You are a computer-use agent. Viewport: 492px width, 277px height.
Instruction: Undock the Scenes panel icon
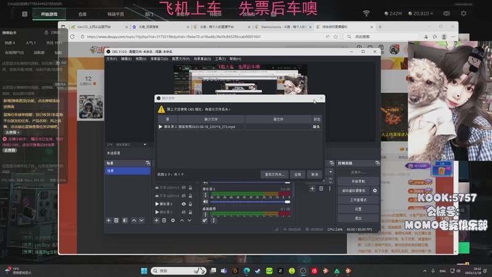(x=148, y=163)
